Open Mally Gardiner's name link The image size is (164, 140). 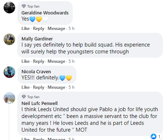point(37,39)
